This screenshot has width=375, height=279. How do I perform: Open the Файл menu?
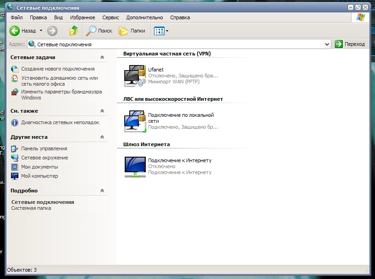17,17
